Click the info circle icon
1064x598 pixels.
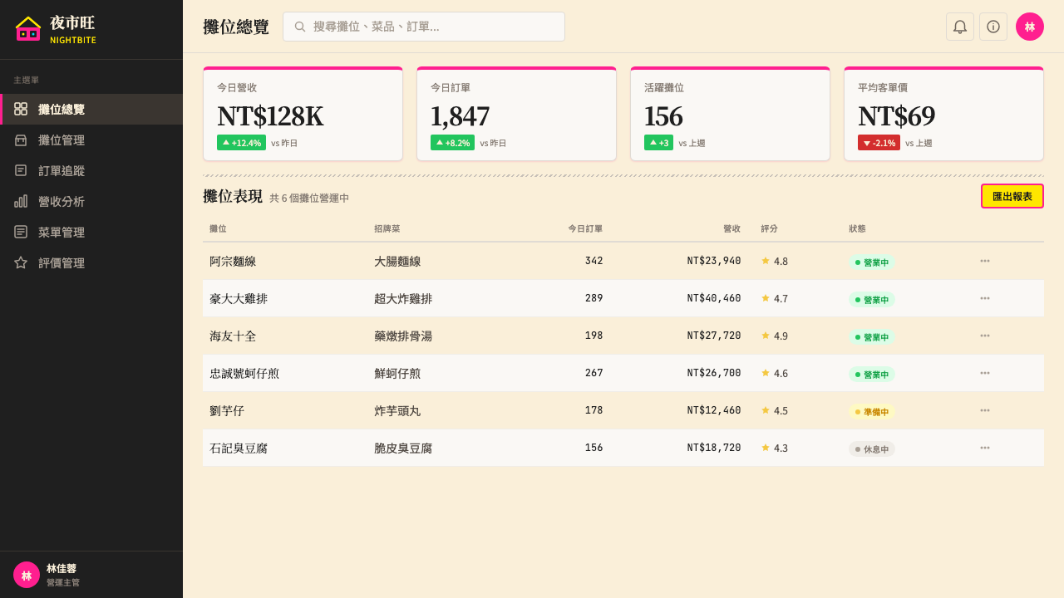click(993, 27)
